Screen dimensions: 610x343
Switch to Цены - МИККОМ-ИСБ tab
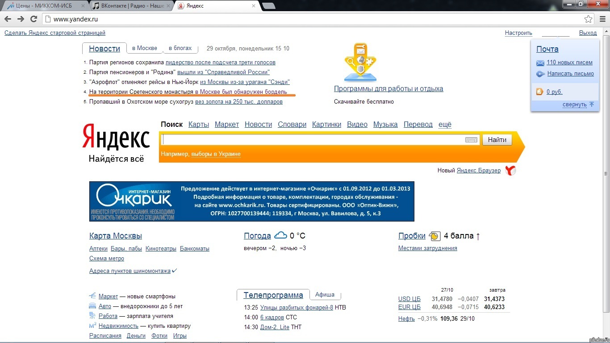point(45,6)
